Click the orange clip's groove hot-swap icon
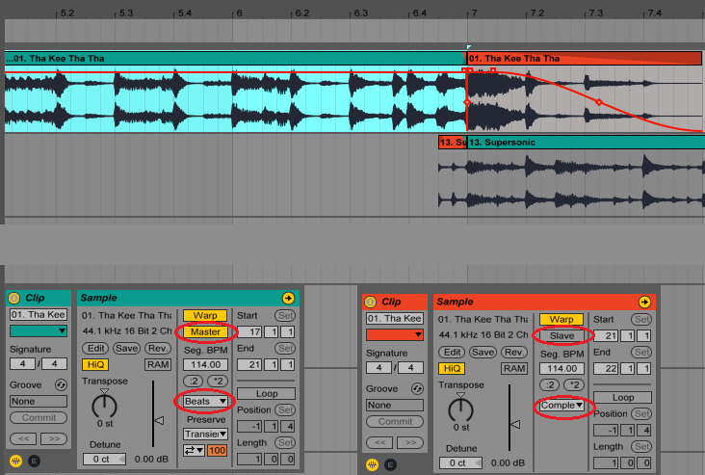Viewport: 705px width, 475px height. [x=416, y=388]
